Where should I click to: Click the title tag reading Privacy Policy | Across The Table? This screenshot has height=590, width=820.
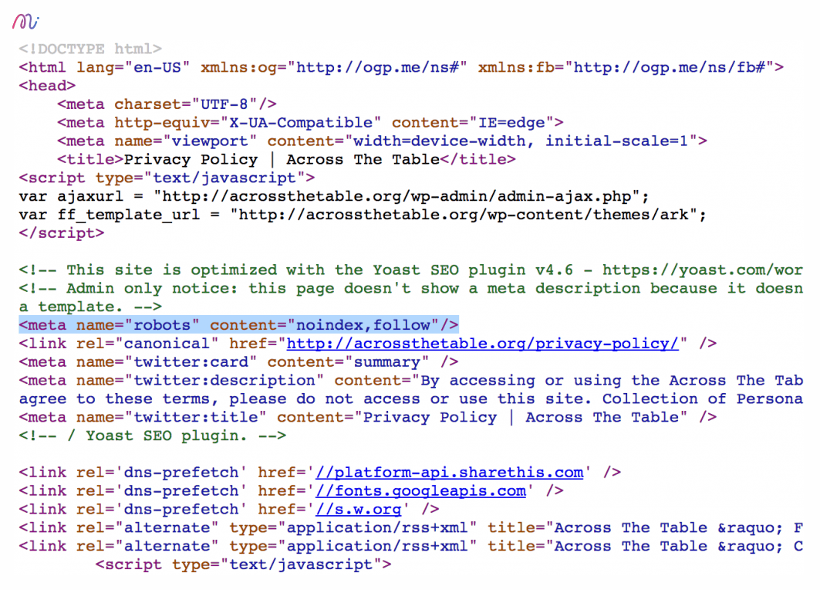pyautogui.click(x=286, y=159)
